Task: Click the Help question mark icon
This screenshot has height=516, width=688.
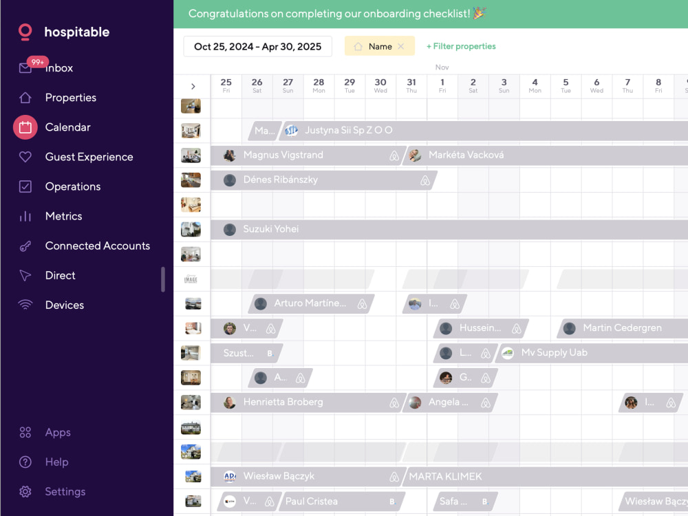Action: coord(25,462)
